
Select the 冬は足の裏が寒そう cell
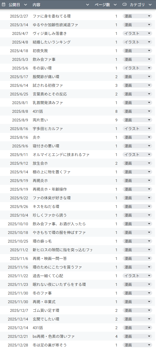pyautogui.click(x=50, y=345)
